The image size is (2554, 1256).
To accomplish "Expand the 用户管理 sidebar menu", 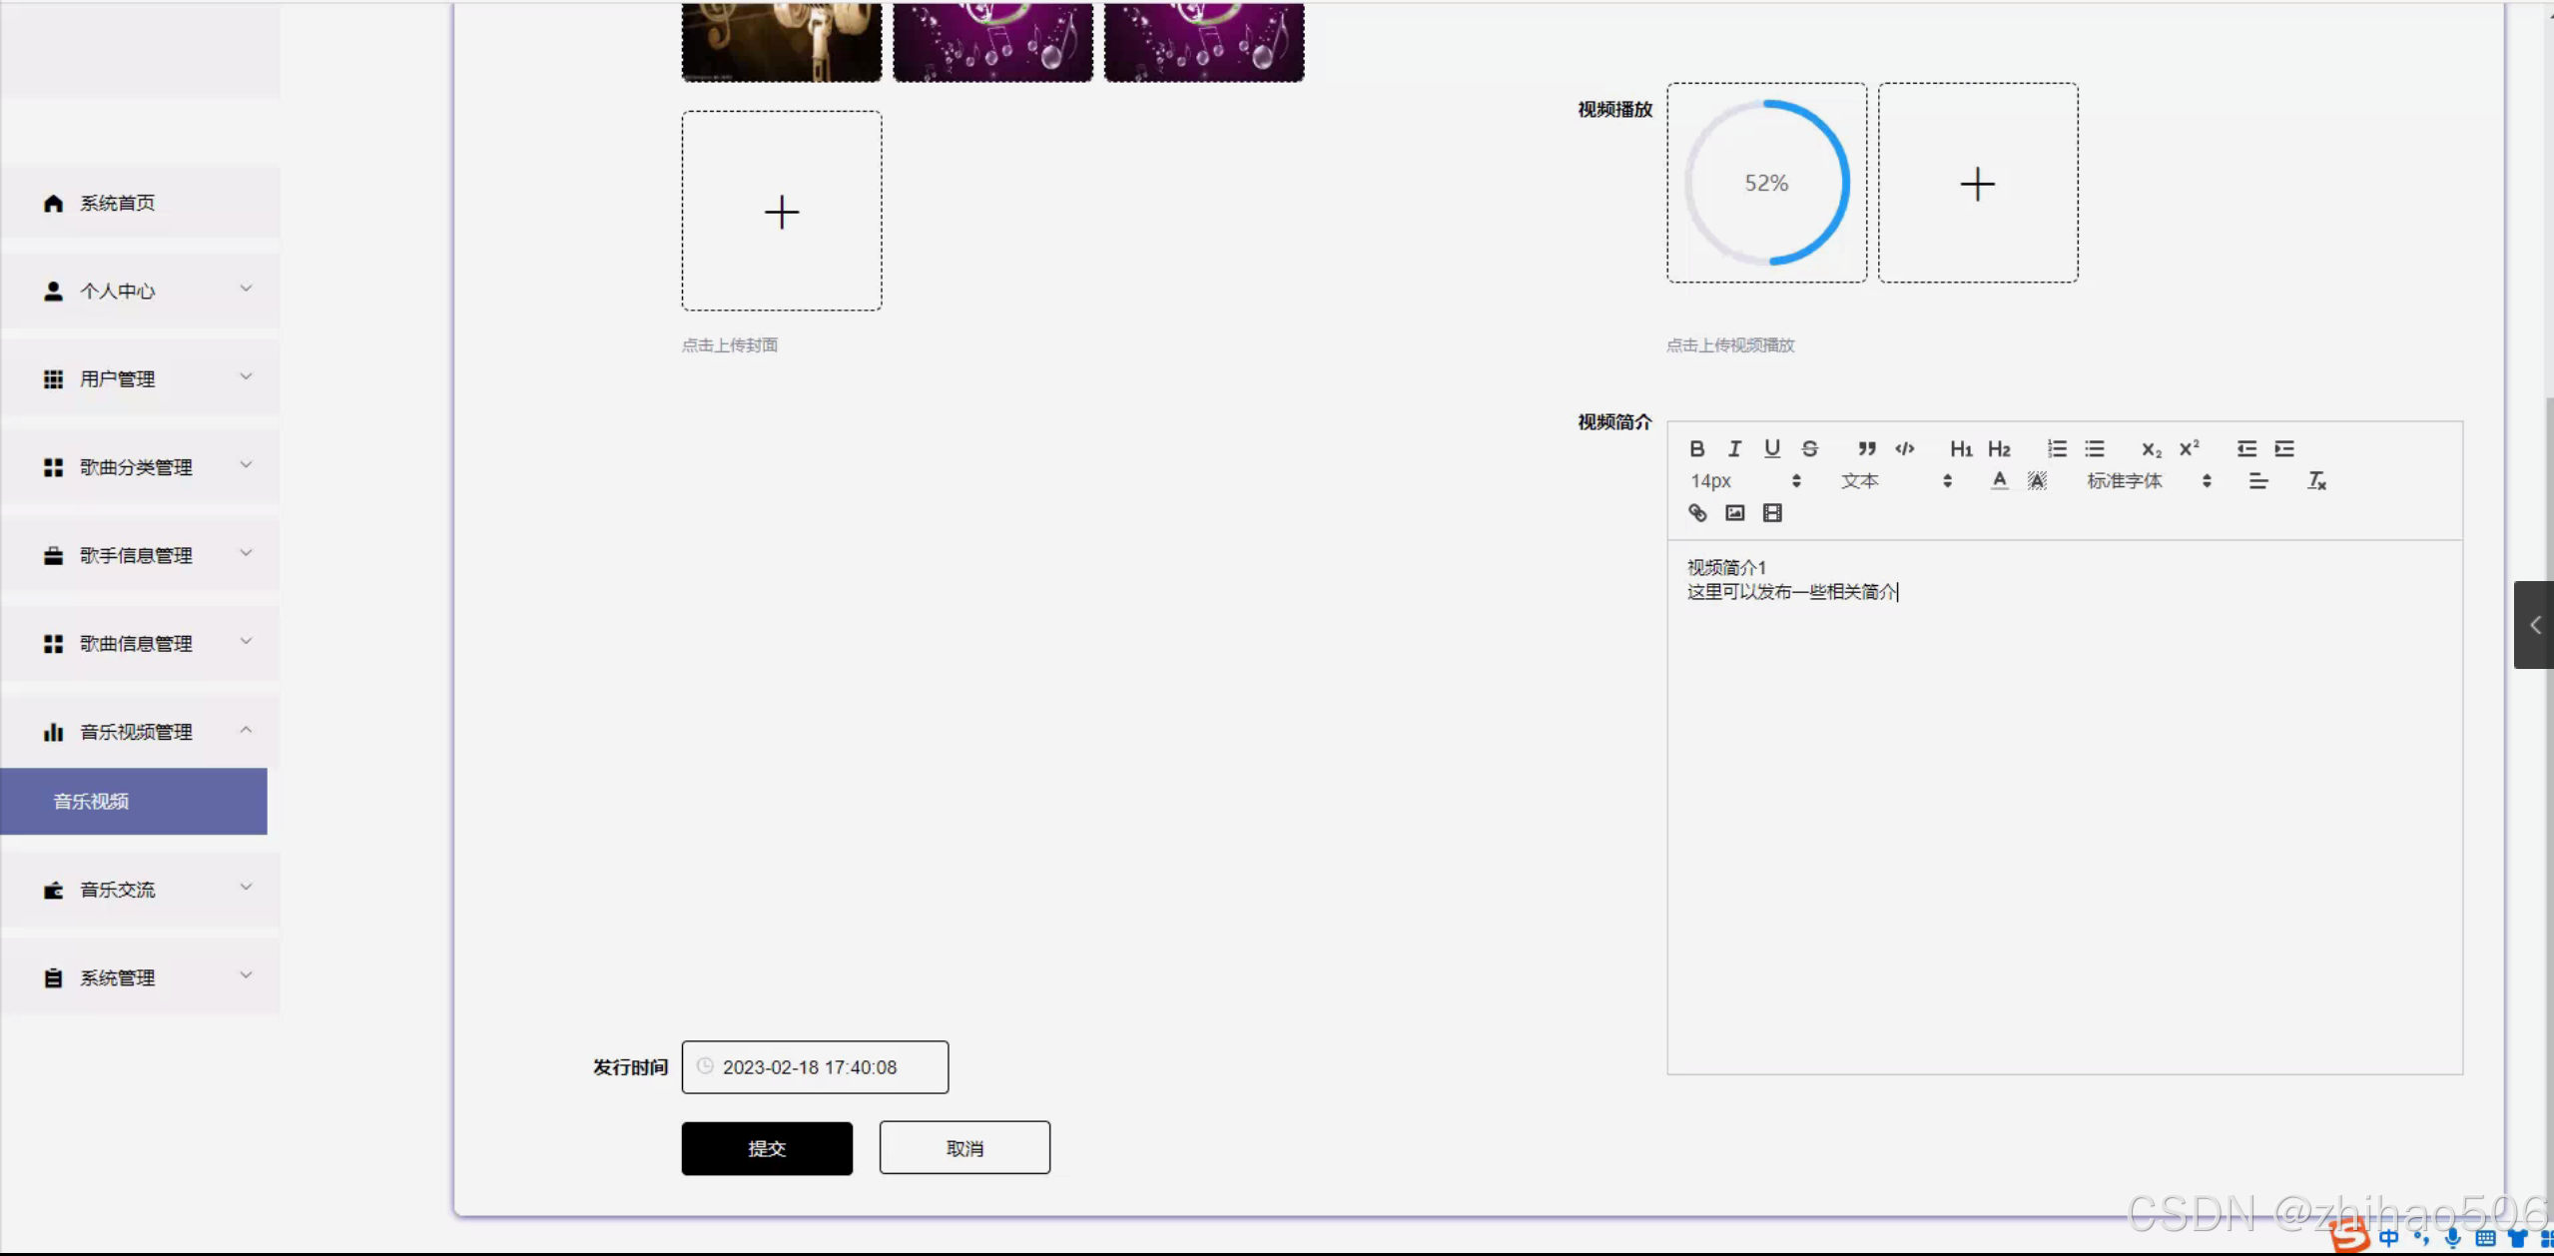I will [x=140, y=379].
